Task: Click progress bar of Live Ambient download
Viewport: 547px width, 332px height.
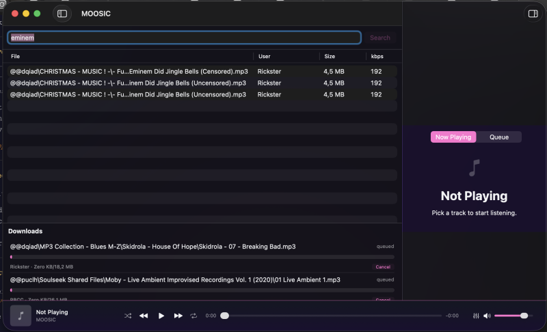Action: point(202,290)
